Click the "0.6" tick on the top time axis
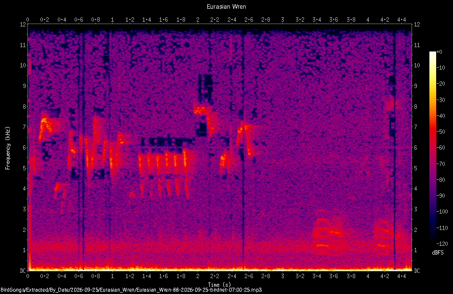The width and height of the screenshot is (453, 294). pyautogui.click(x=79, y=20)
